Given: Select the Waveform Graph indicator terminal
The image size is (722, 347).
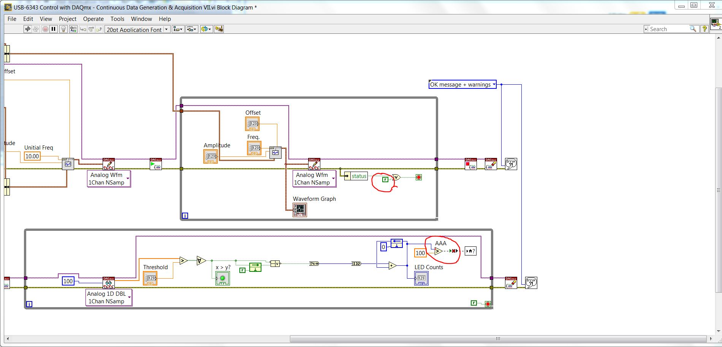Looking at the screenshot, I should (299, 210).
